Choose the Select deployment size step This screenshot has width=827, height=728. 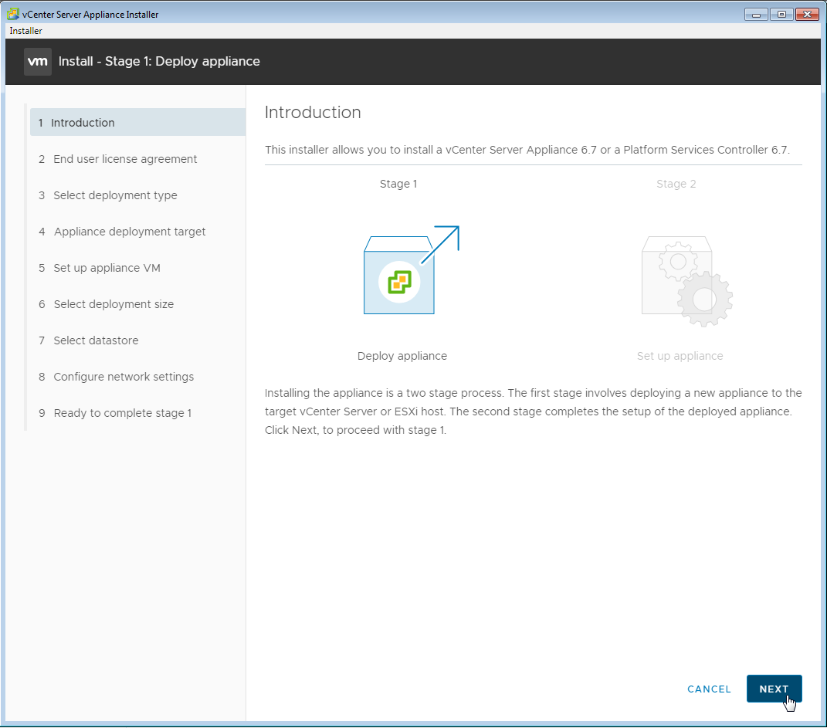(114, 304)
